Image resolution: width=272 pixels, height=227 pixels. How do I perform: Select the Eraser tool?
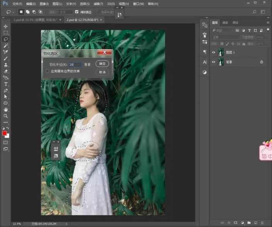point(6,71)
